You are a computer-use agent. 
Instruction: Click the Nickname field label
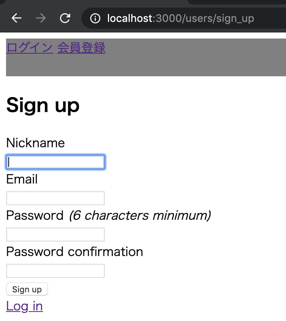click(x=35, y=143)
